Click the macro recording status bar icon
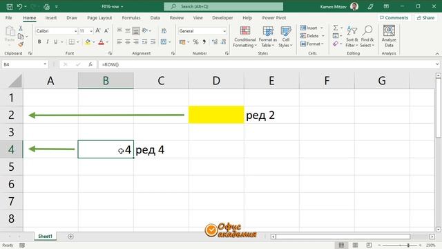The image size is (442, 249). click(x=22, y=246)
